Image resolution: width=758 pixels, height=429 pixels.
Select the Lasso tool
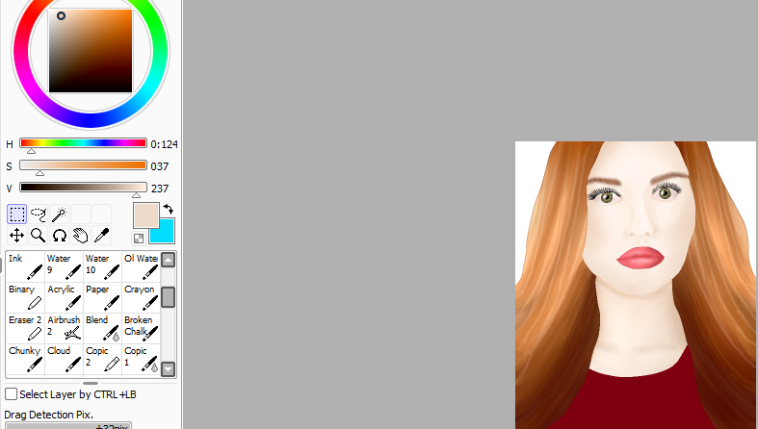(x=39, y=214)
